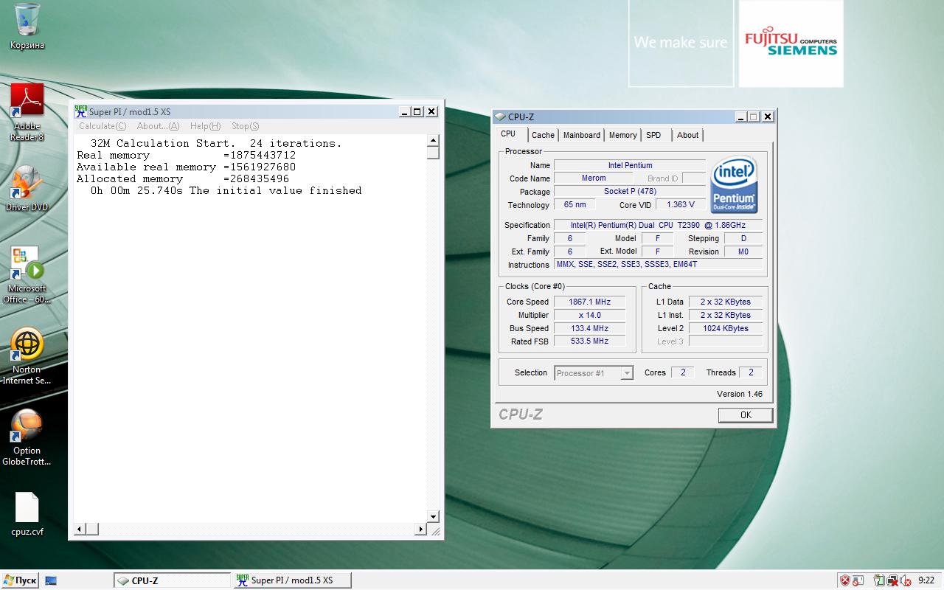This screenshot has height=590, width=944.
Task: Open the About menu in Super PI
Action: (x=158, y=126)
